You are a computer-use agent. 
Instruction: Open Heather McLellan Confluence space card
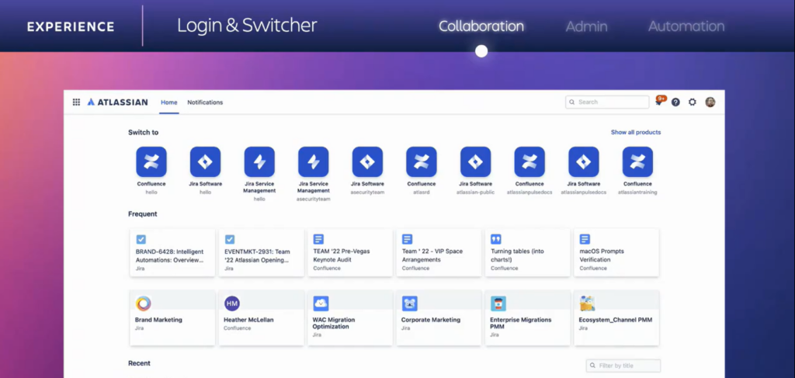click(261, 317)
